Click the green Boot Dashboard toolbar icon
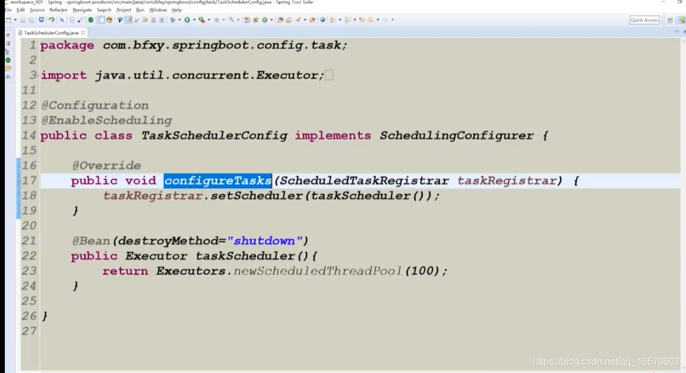 [x=90, y=20]
